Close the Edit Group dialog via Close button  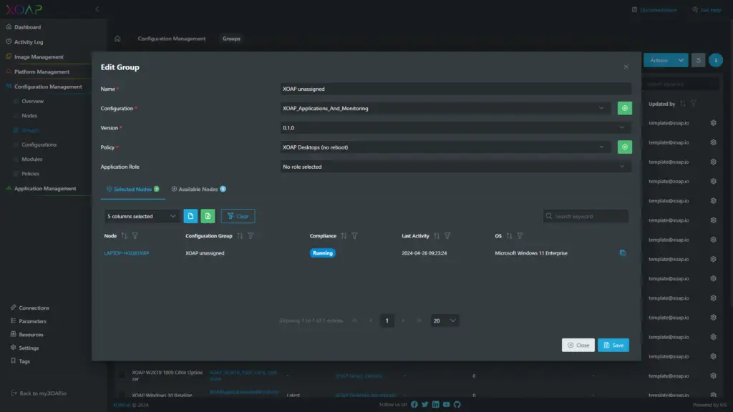(x=578, y=345)
